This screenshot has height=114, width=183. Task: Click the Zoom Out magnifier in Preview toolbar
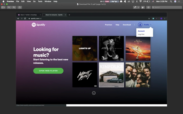click(9, 7)
